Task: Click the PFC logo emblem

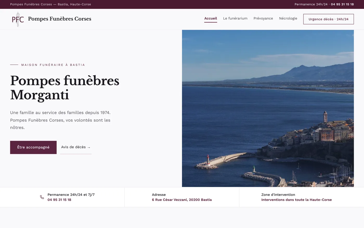Action: click(x=18, y=19)
